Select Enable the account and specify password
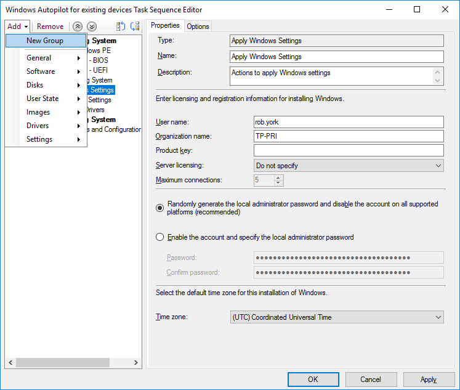Screen dimensions: 460x390 click(159, 237)
